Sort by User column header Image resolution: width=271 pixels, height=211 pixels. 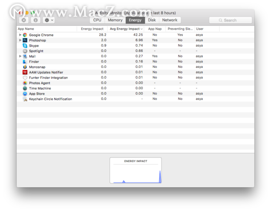coord(207,29)
